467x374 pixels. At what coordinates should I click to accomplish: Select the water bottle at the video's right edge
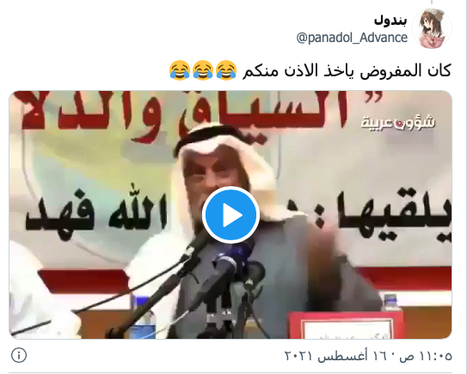click(x=391, y=303)
